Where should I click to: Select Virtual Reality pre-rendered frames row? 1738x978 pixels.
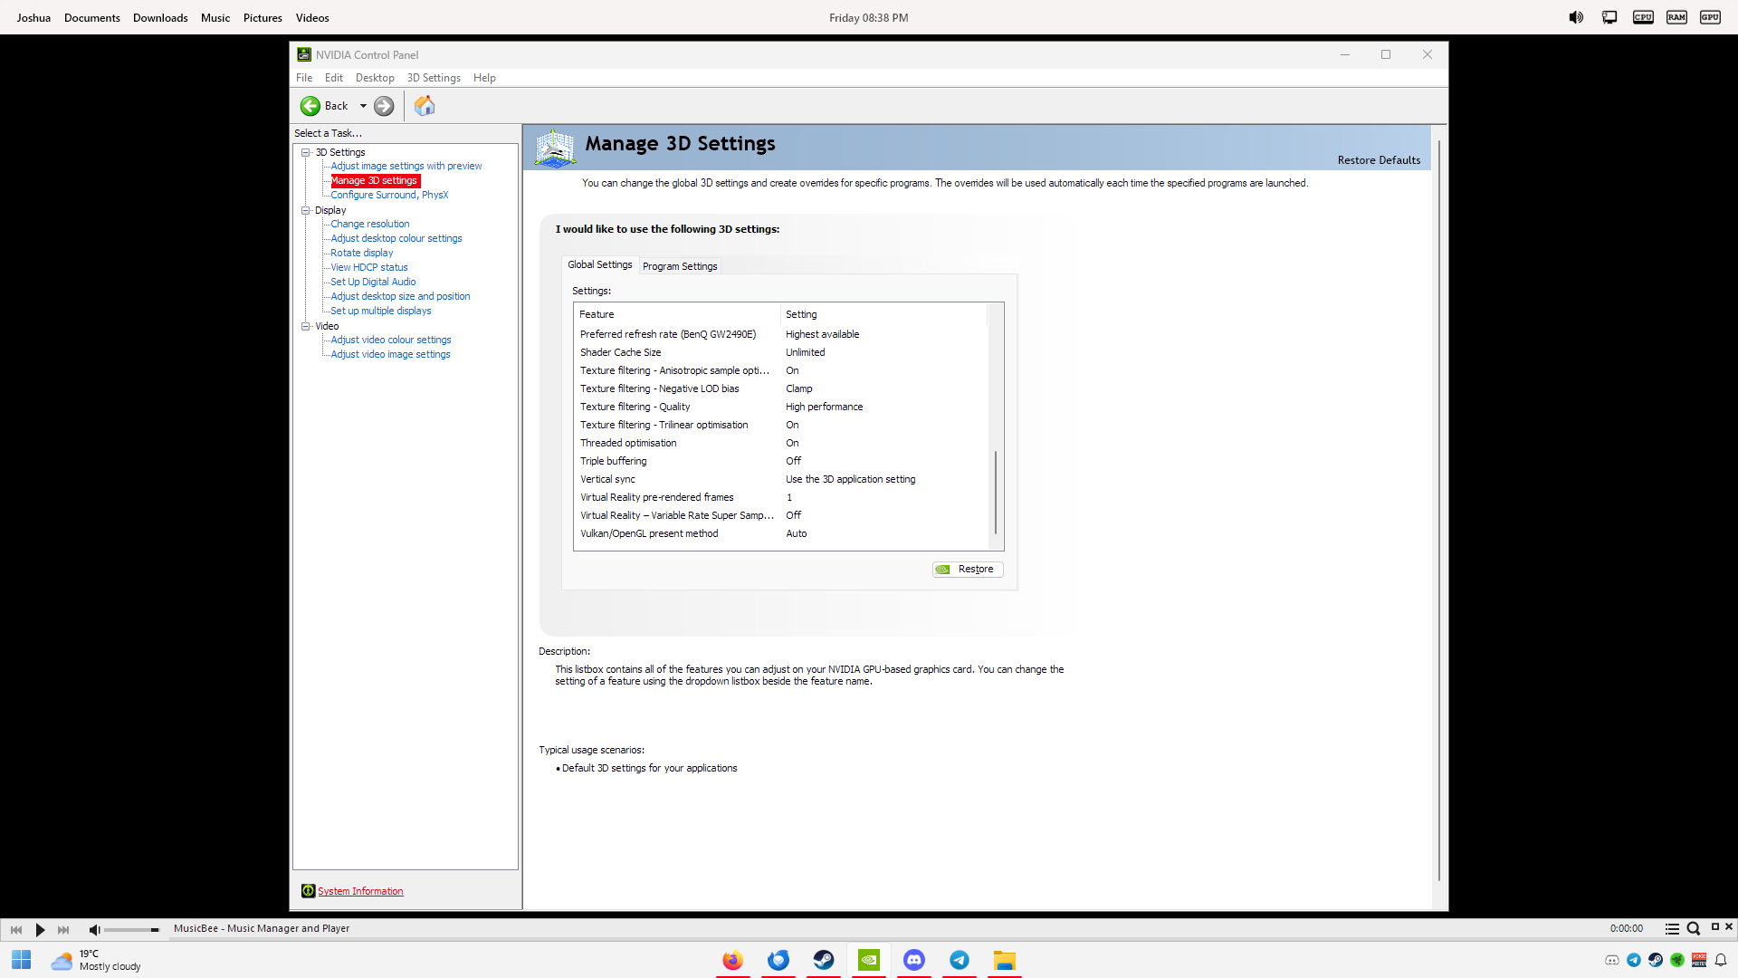tap(782, 497)
